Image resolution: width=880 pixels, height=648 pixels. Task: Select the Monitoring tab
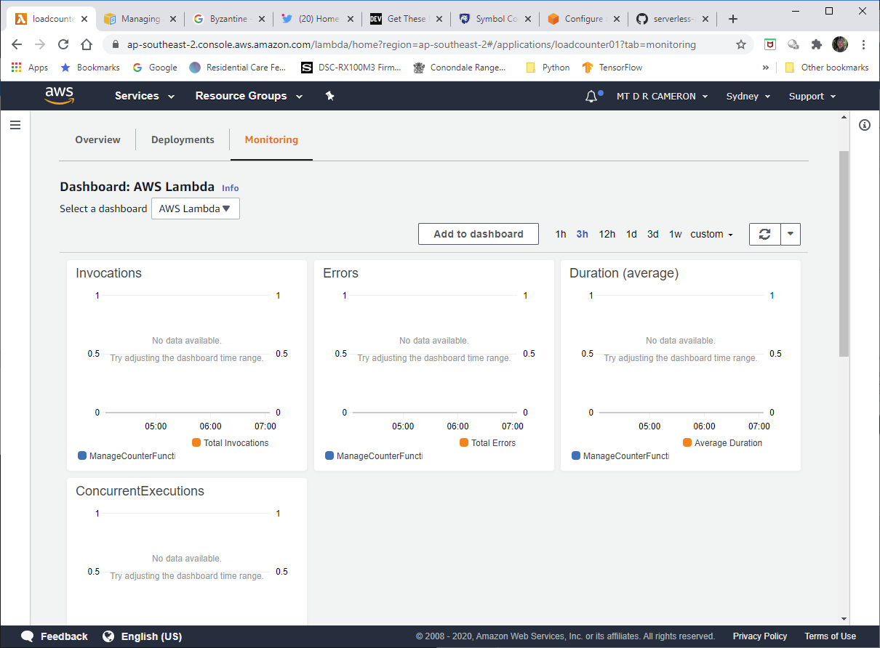(271, 139)
